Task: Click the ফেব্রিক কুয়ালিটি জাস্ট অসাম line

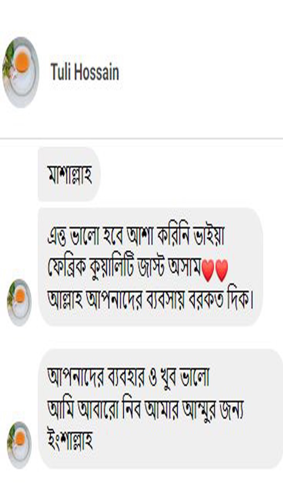Action: click(124, 270)
